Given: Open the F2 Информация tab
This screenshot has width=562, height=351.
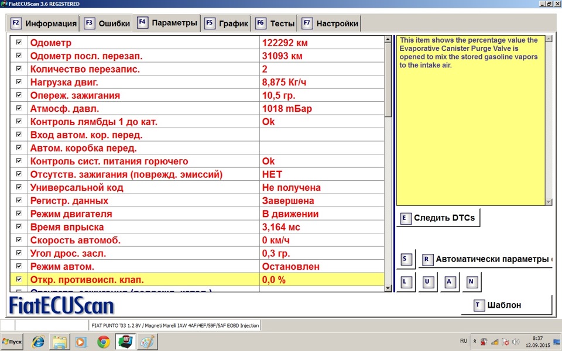Looking at the screenshot, I should [43, 23].
